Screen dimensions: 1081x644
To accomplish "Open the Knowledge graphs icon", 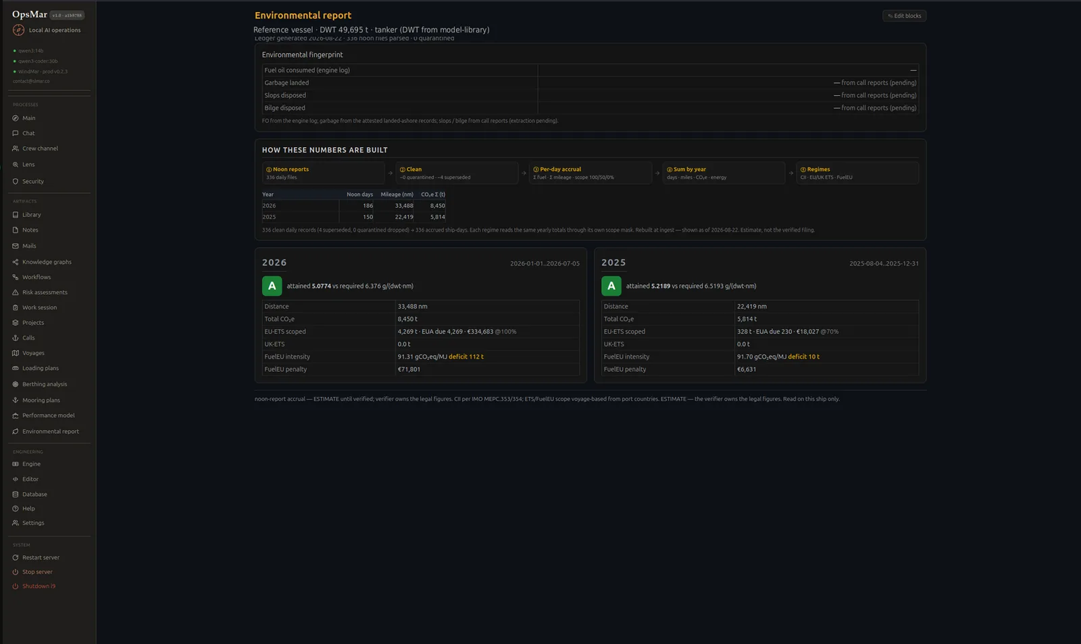I will click(16, 262).
